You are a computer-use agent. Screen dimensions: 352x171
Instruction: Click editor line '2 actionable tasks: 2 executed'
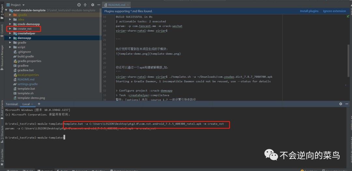[141, 21]
